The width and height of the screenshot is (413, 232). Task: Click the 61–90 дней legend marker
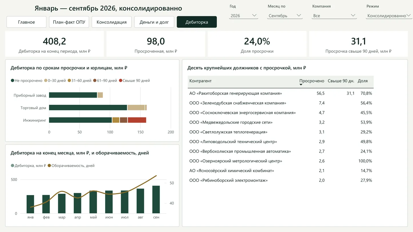point(95,81)
